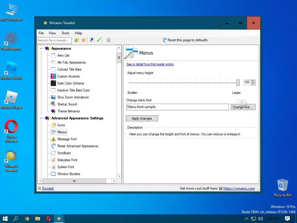Viewport: 297px width, 223px height.
Task: Click the add to favorites star icon
Action: 77,40
